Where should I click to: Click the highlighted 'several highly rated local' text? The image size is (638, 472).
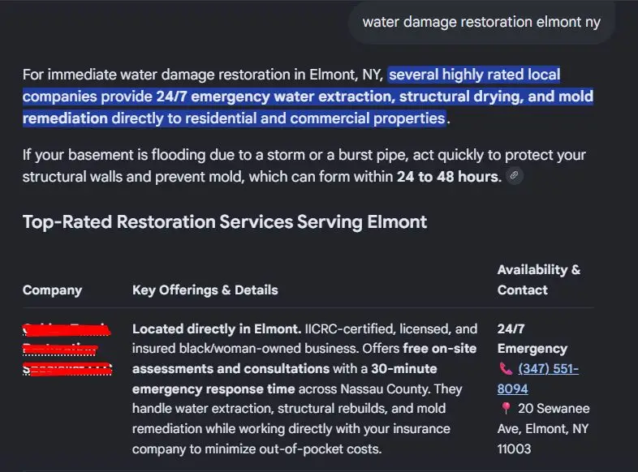pos(474,75)
